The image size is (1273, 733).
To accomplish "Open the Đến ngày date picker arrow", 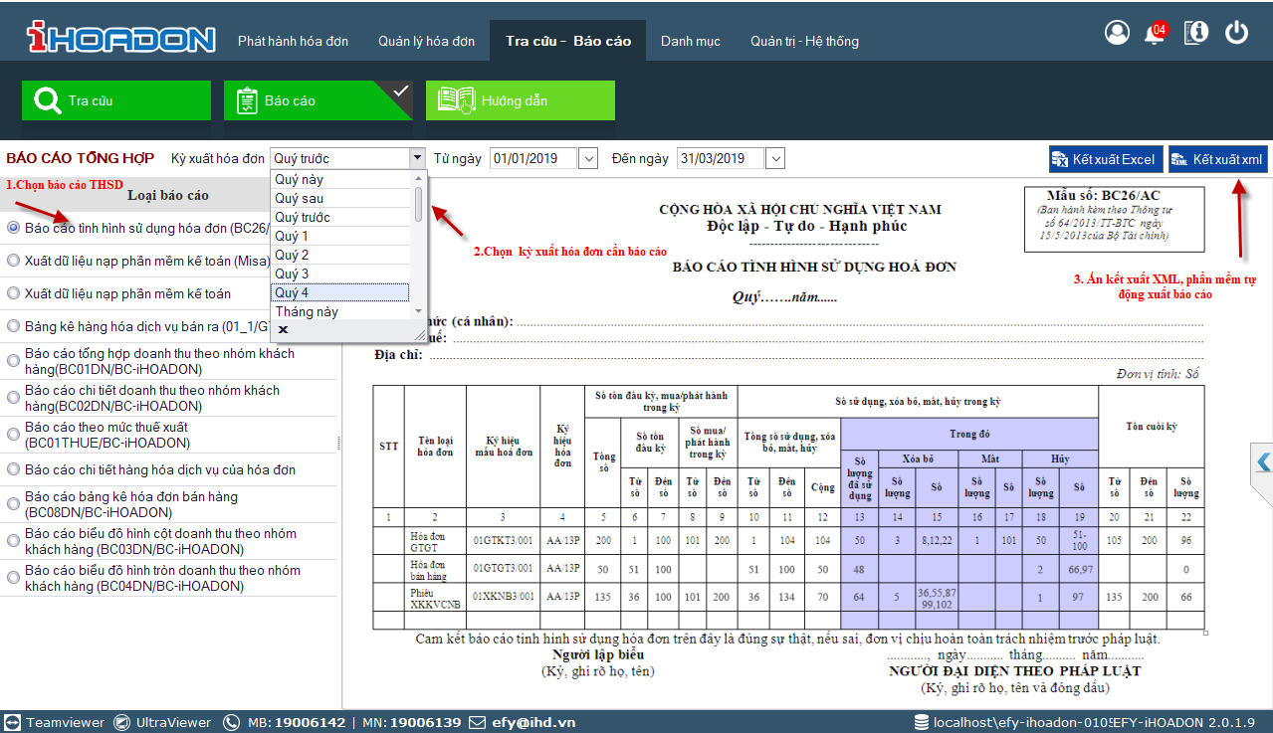I will click(x=775, y=158).
